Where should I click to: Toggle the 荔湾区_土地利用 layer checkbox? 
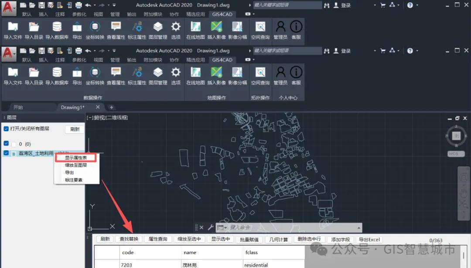[x=6, y=153]
